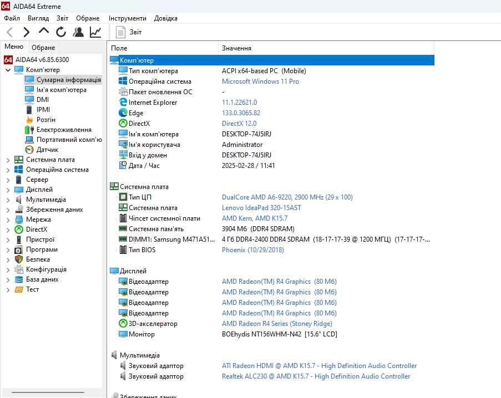Image resolution: width=501 pixels, height=398 pixels.
Task: Open the 11.1.22621.0 Internet Explorer link
Action: click(x=239, y=103)
